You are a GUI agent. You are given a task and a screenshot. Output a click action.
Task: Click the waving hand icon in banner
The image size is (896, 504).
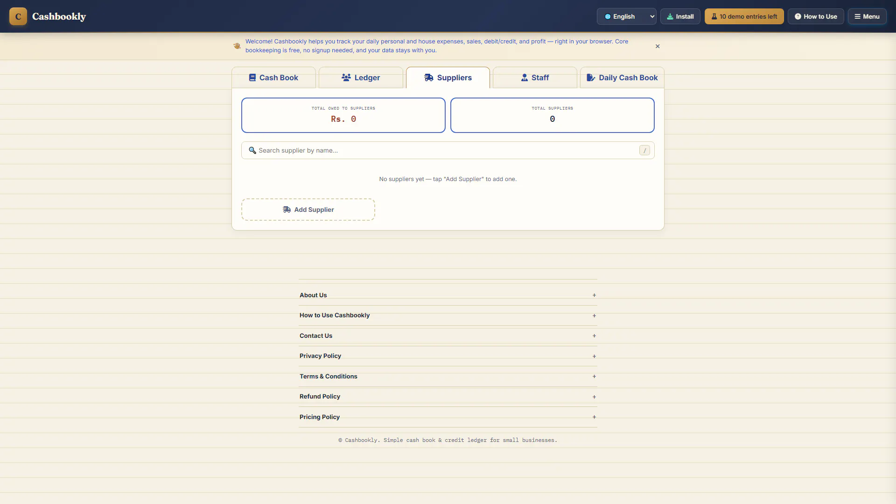click(x=237, y=46)
